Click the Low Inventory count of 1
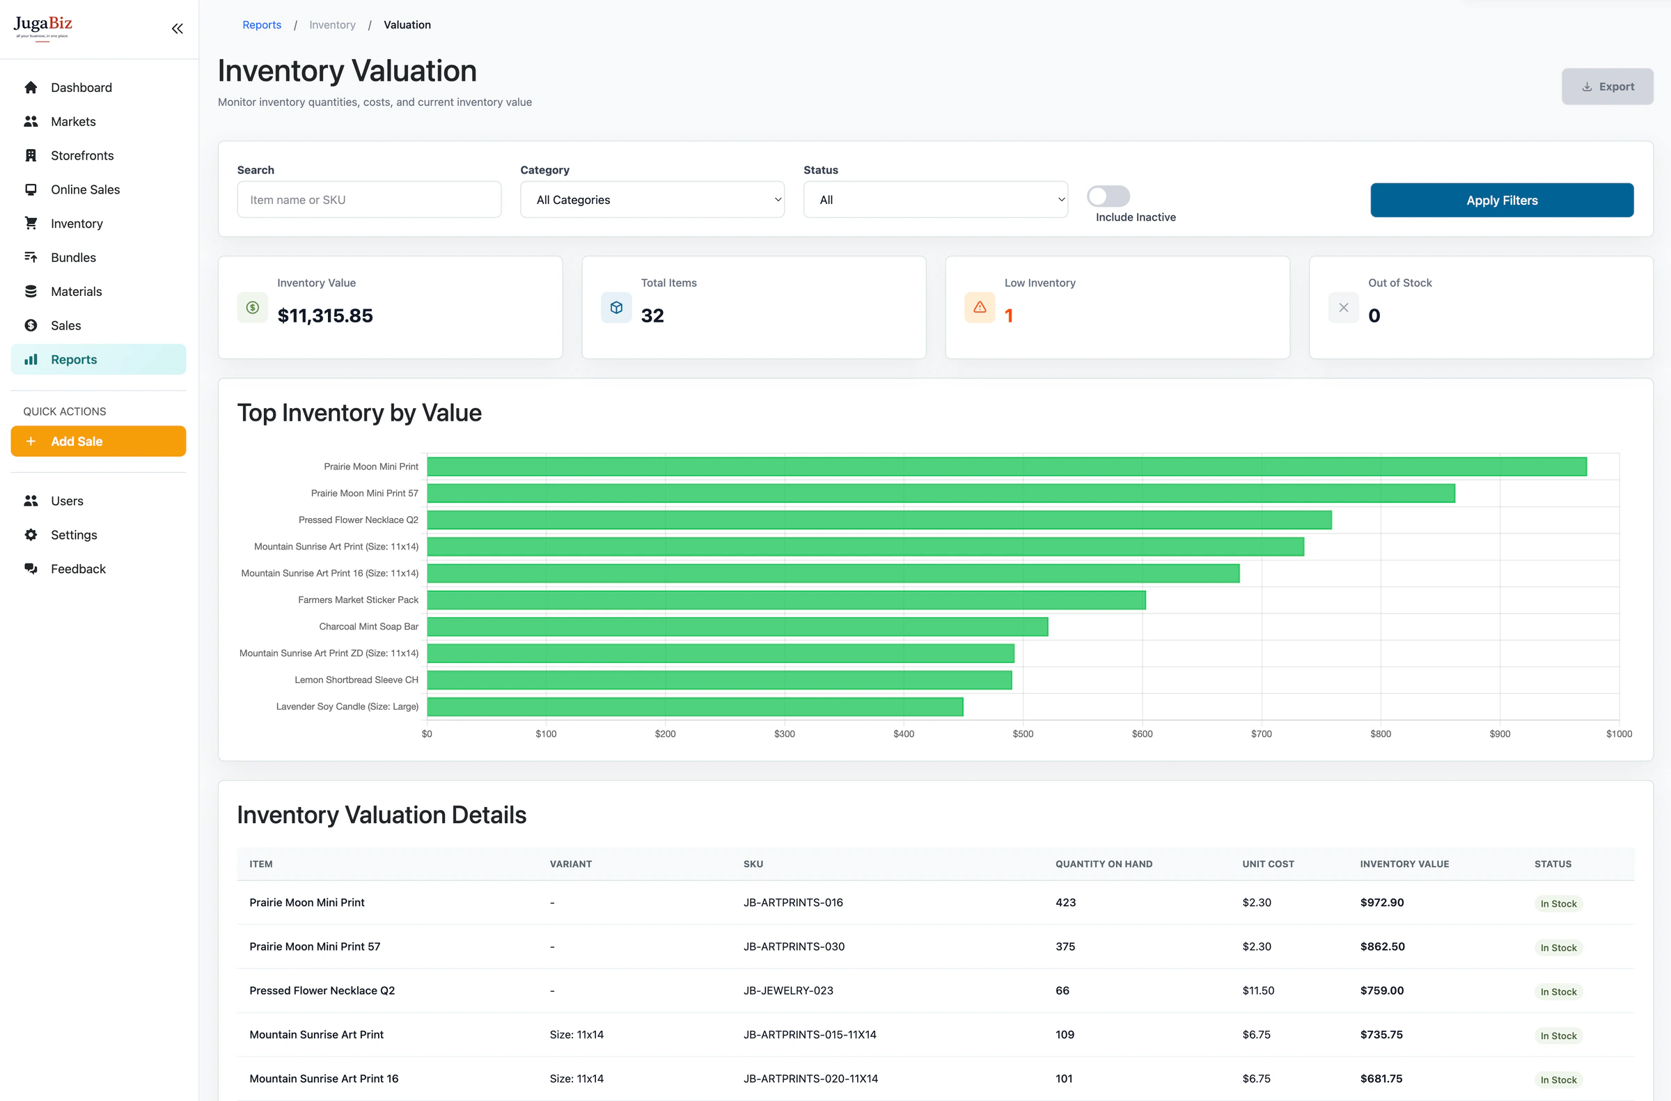 click(1009, 316)
